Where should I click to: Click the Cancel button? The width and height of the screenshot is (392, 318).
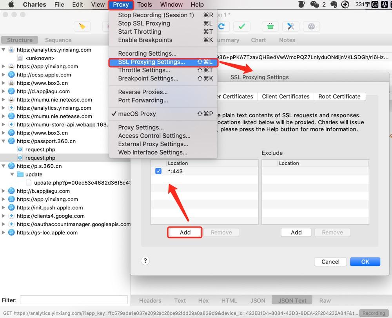click(x=330, y=262)
